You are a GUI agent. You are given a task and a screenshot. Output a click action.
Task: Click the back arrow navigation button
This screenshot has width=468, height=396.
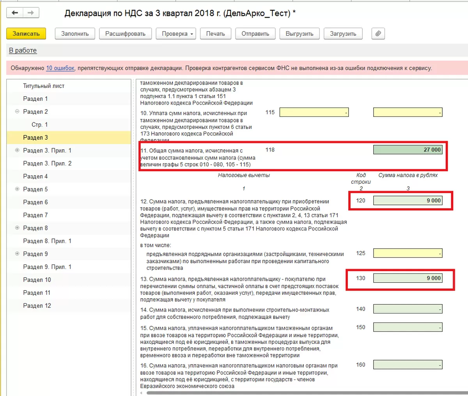(x=15, y=13)
